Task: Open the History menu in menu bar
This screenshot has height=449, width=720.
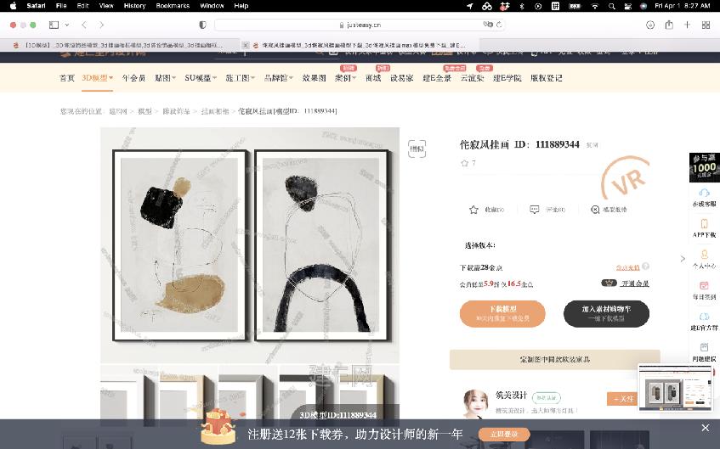Action: [x=134, y=5]
